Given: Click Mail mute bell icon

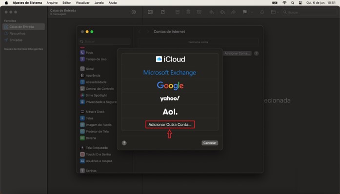Looking at the screenshot, I should (x=262, y=12).
